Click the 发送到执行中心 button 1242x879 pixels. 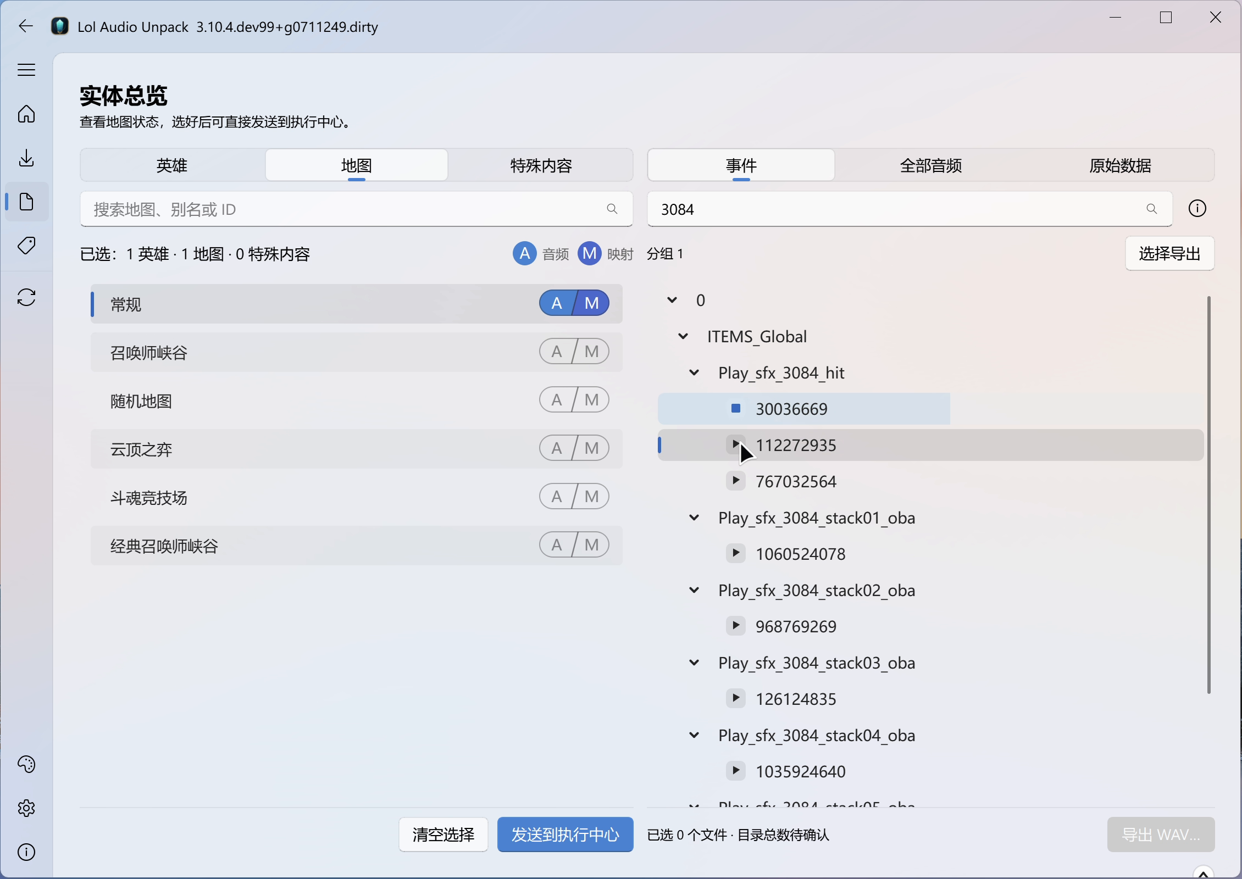tap(565, 835)
